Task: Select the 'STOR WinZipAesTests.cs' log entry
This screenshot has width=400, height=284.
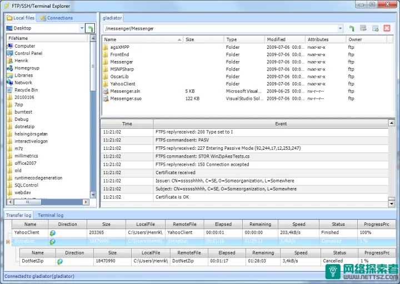Action: 244,156
